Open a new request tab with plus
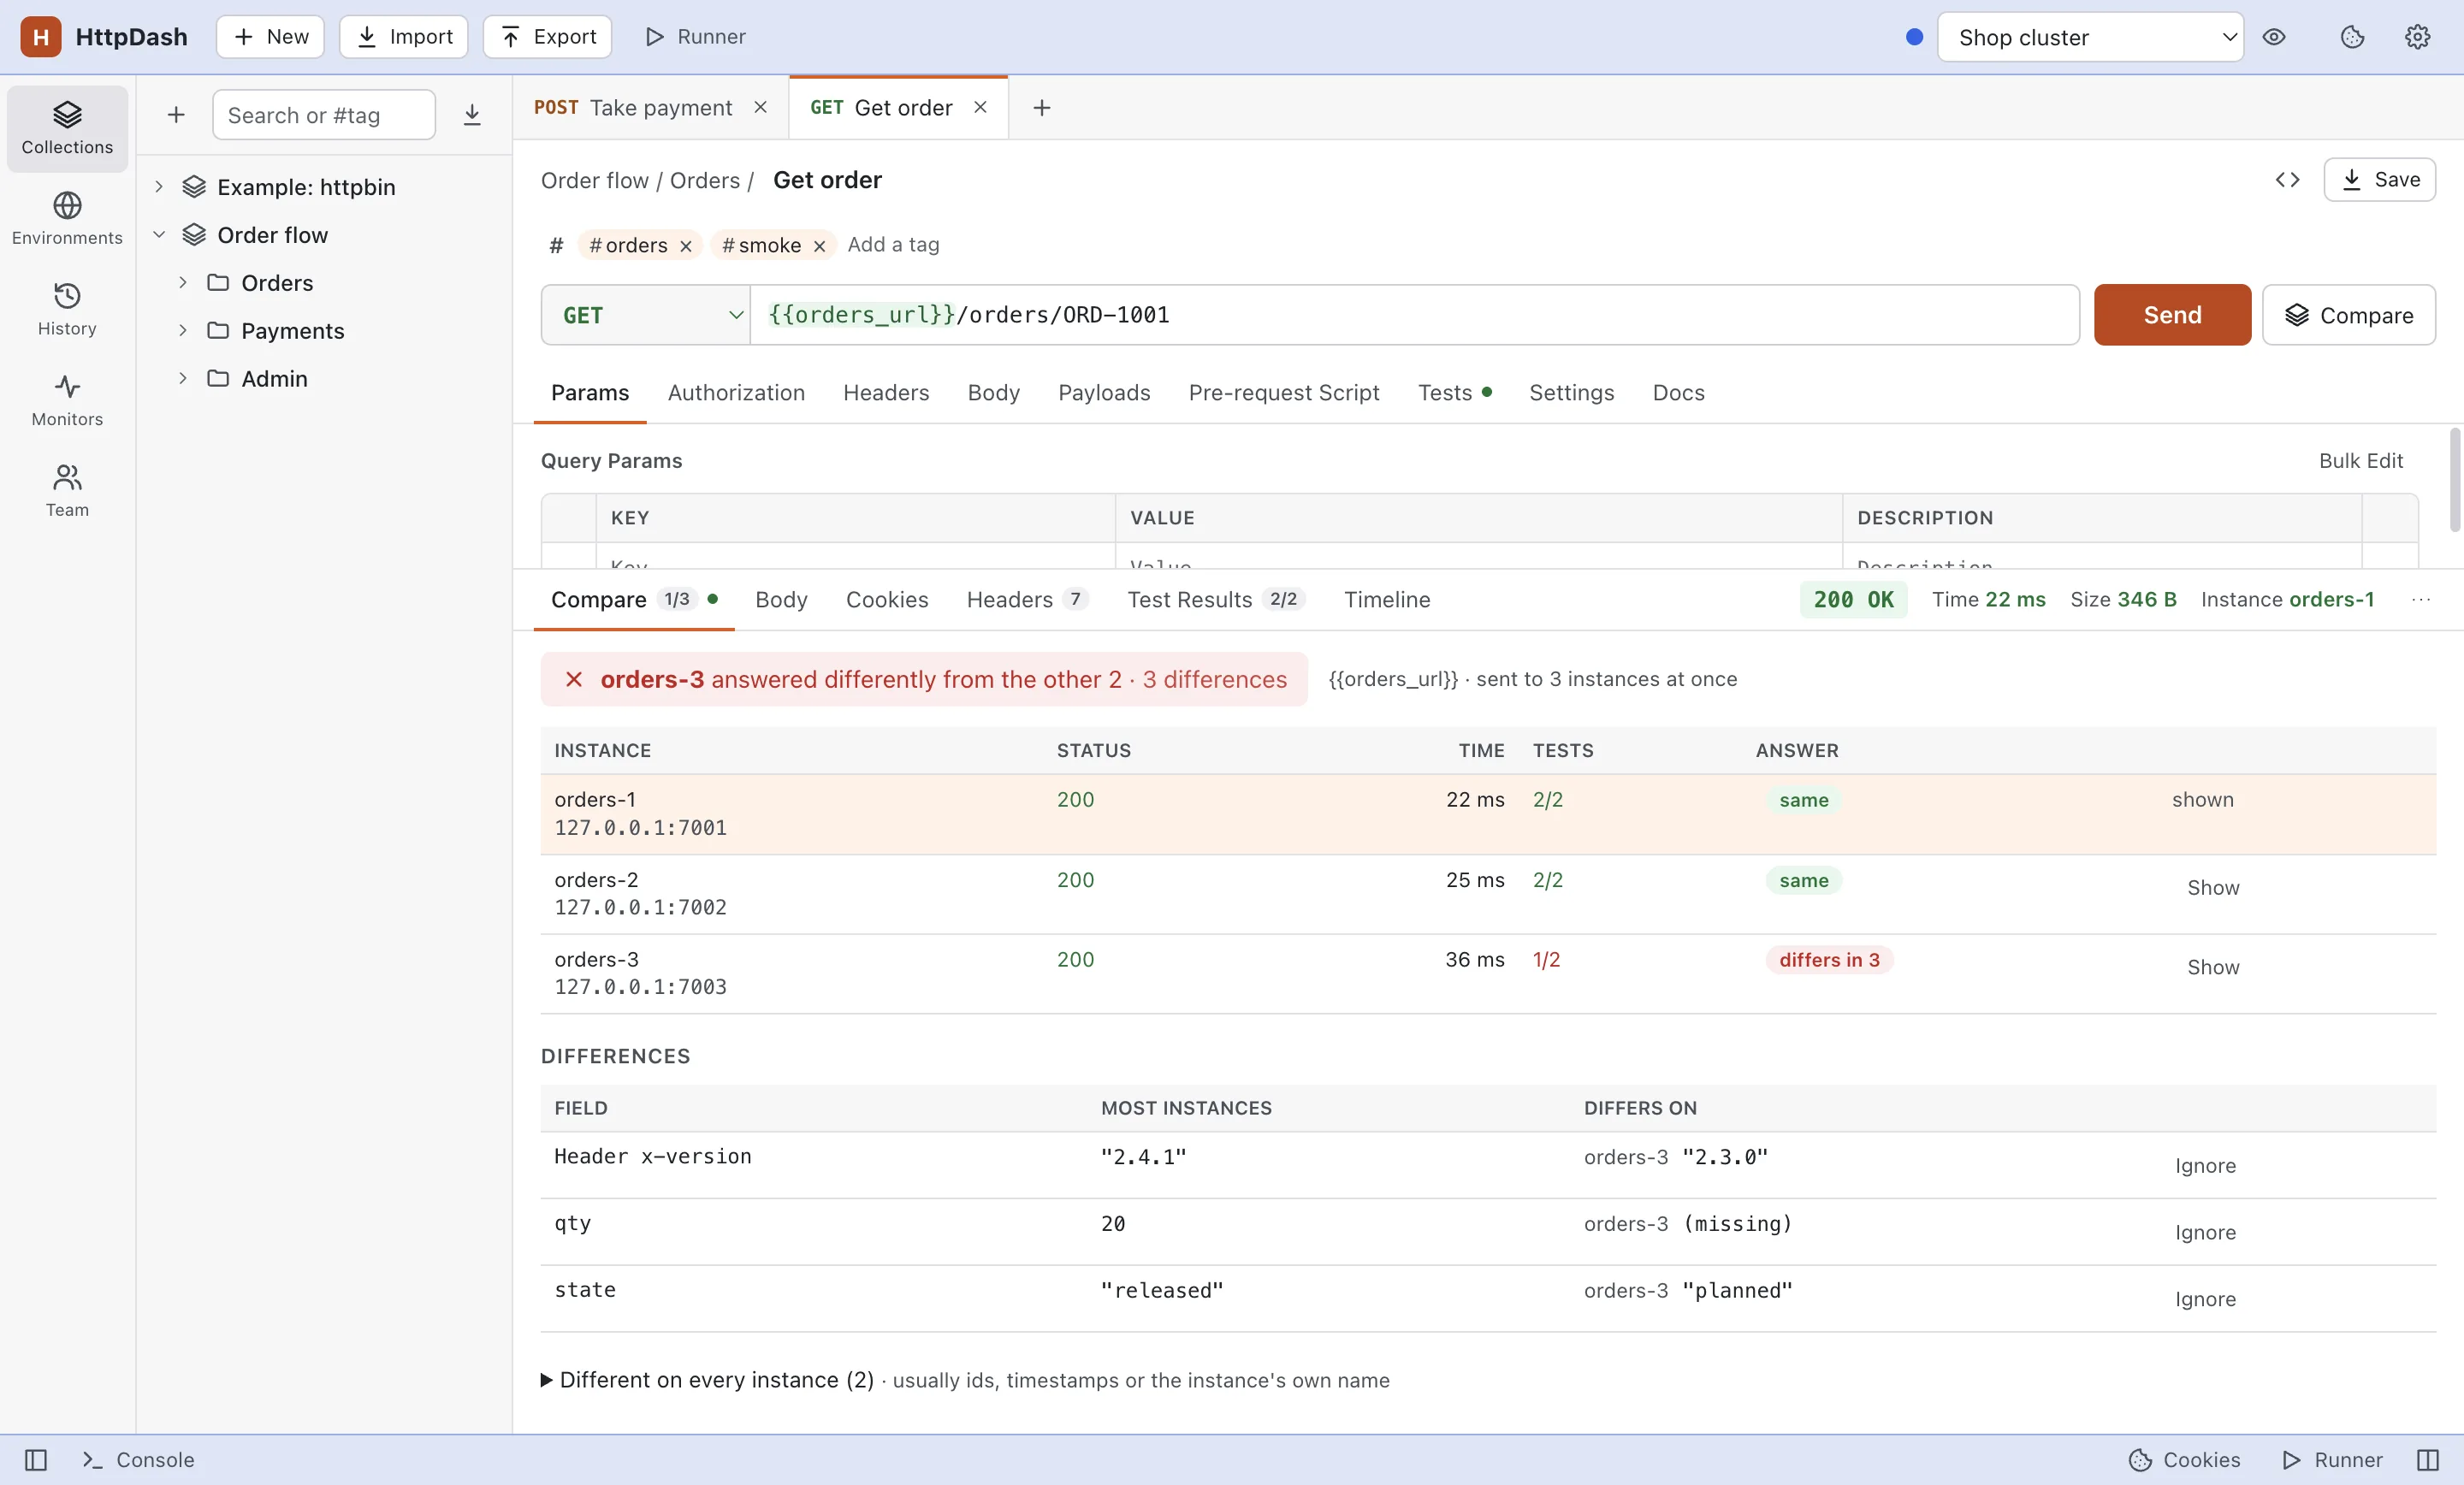Viewport: 2464px width, 1485px height. [x=1041, y=108]
